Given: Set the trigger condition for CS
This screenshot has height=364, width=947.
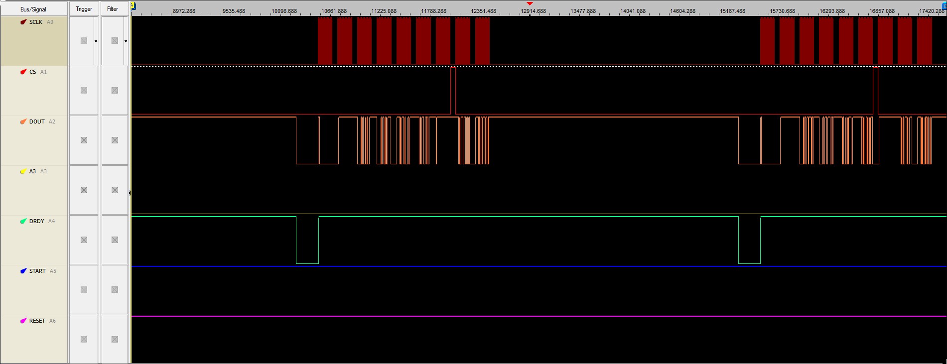Looking at the screenshot, I should click(84, 91).
